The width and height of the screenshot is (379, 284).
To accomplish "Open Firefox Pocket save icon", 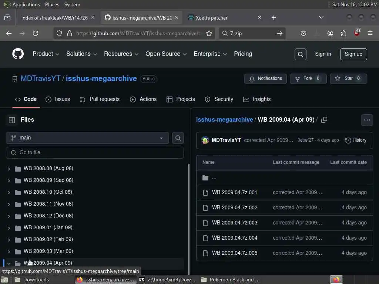I will 303,33.
